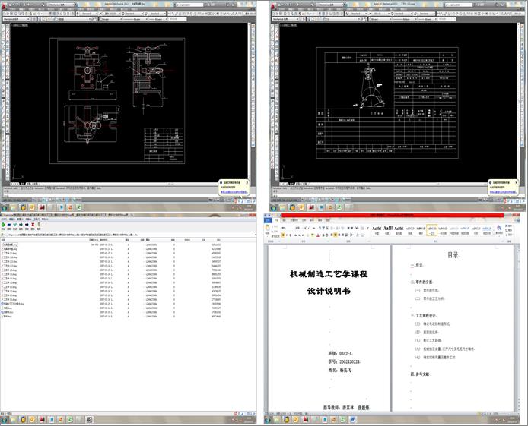Screen dimensions: 528x426
Task: Select the highlighted style in Word Styles gallery
Action: (431, 230)
